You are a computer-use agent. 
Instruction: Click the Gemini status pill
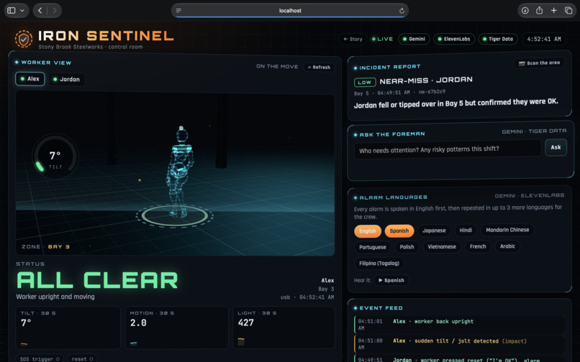pos(414,39)
